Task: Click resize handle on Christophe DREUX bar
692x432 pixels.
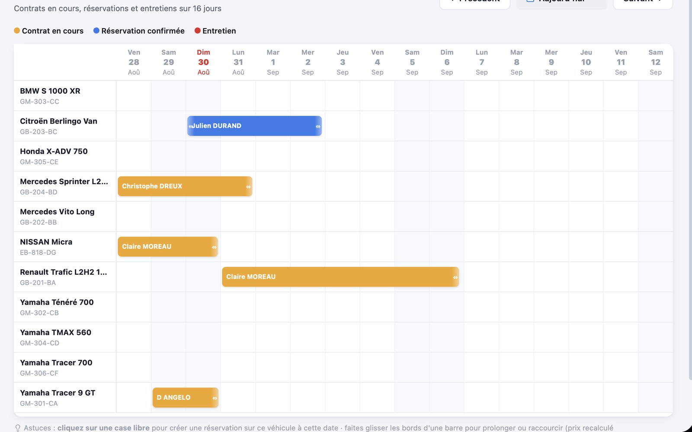Action: point(248,187)
